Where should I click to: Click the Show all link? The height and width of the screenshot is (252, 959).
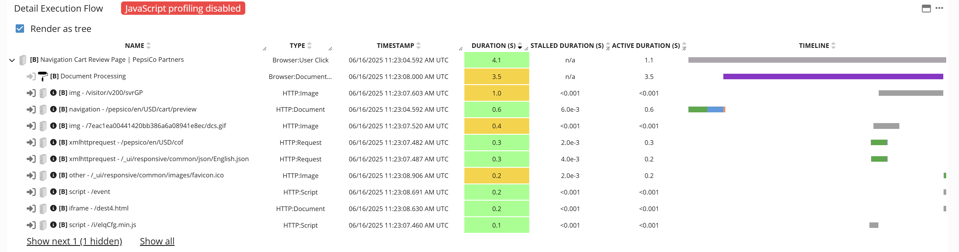pos(157,241)
